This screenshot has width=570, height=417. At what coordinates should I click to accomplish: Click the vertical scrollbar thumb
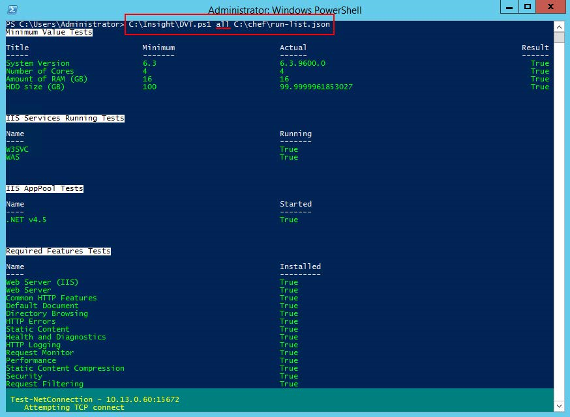pos(559,39)
